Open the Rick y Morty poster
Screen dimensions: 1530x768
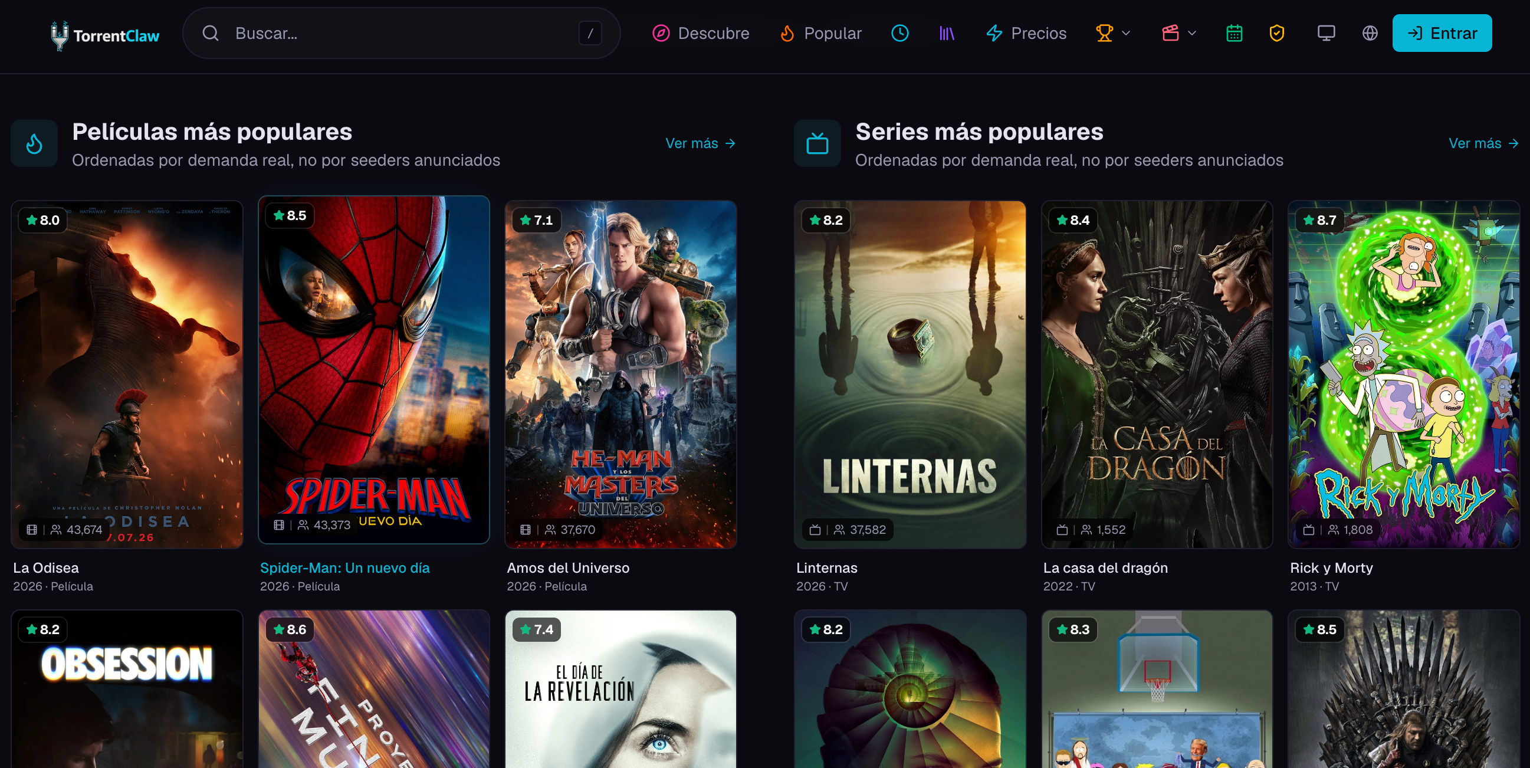1404,374
